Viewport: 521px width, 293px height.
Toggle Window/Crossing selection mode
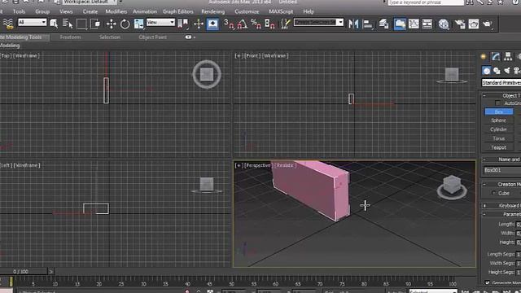coord(96,24)
